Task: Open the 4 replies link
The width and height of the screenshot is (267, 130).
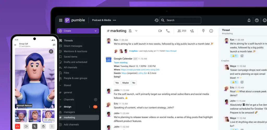Action: 133,51
